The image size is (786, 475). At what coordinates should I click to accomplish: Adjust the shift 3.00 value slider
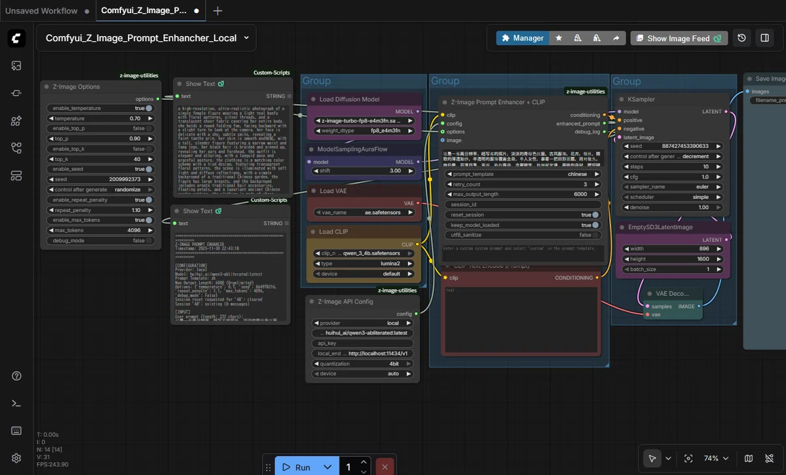click(364, 171)
